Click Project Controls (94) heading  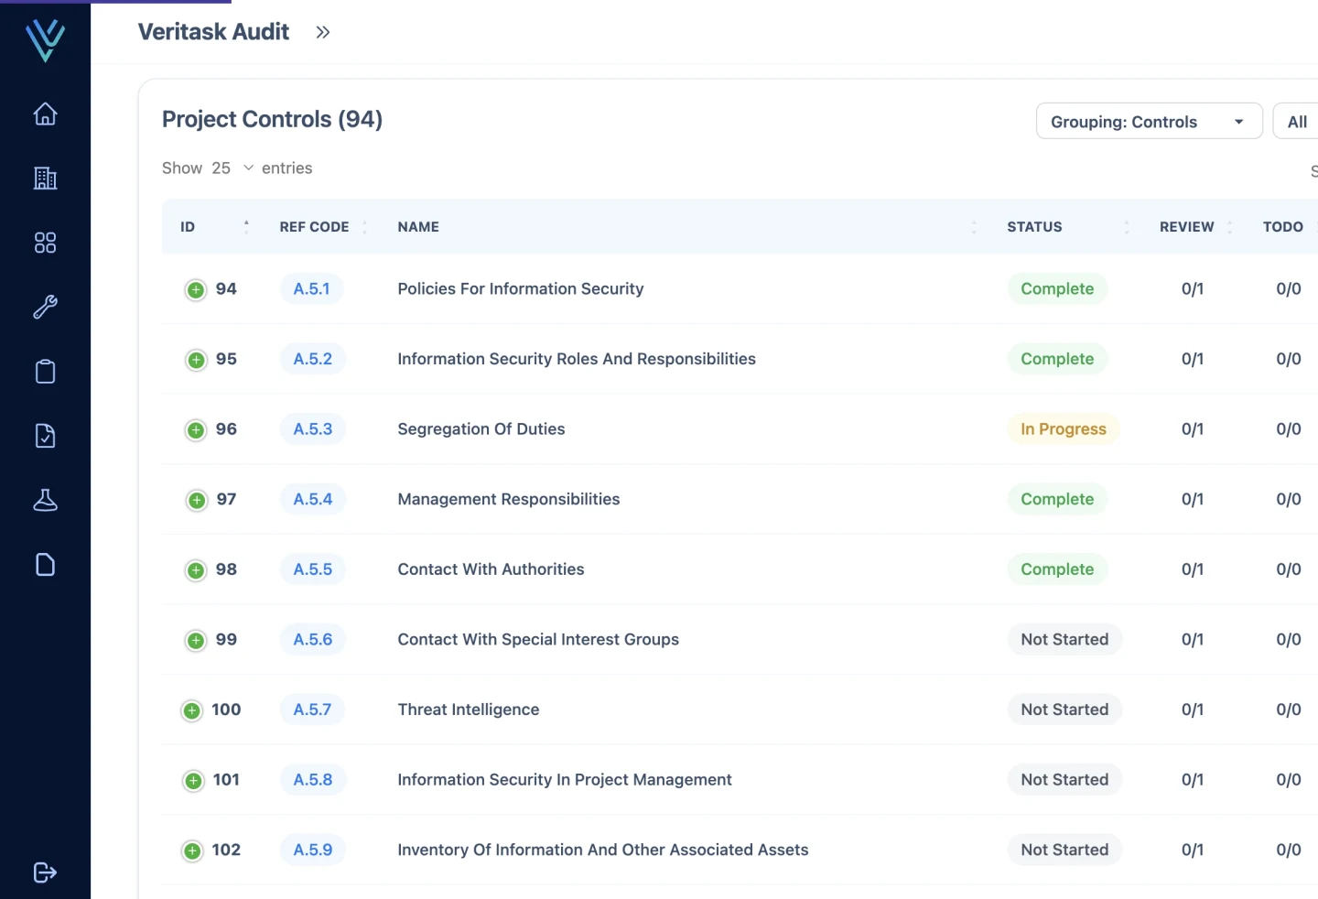[272, 120]
